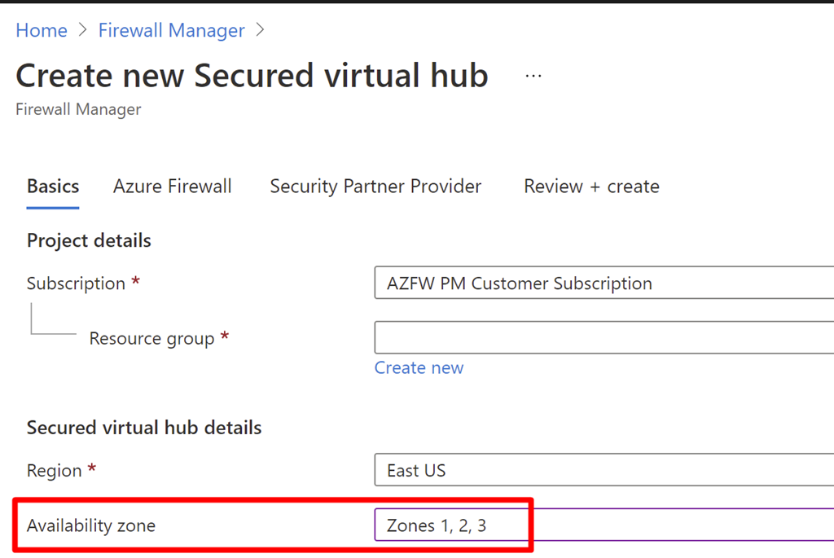Open the ellipsis more options menu
The image size is (834, 558).
click(x=533, y=76)
